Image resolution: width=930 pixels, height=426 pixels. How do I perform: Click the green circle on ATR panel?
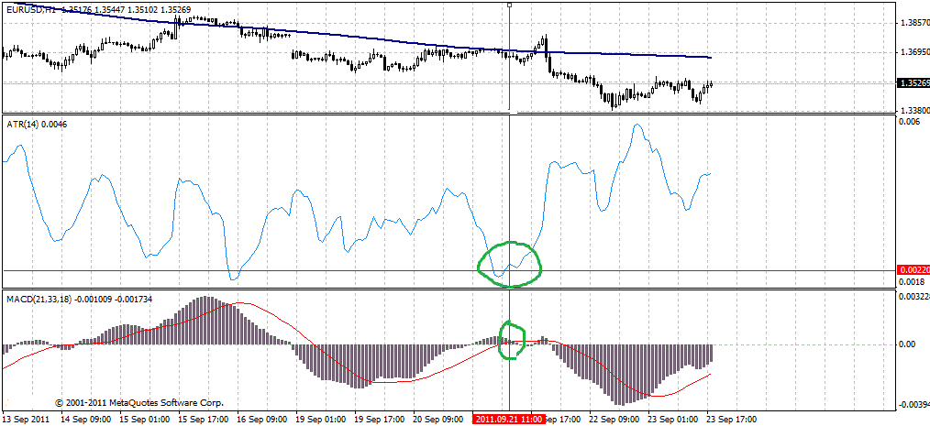pyautogui.click(x=510, y=264)
